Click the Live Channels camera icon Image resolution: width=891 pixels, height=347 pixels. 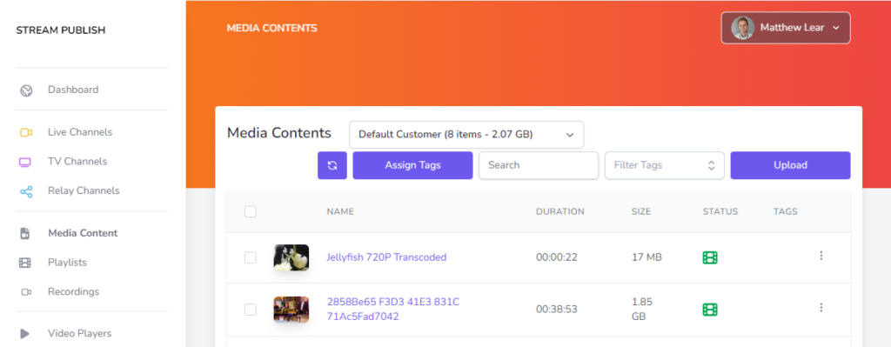(26, 132)
